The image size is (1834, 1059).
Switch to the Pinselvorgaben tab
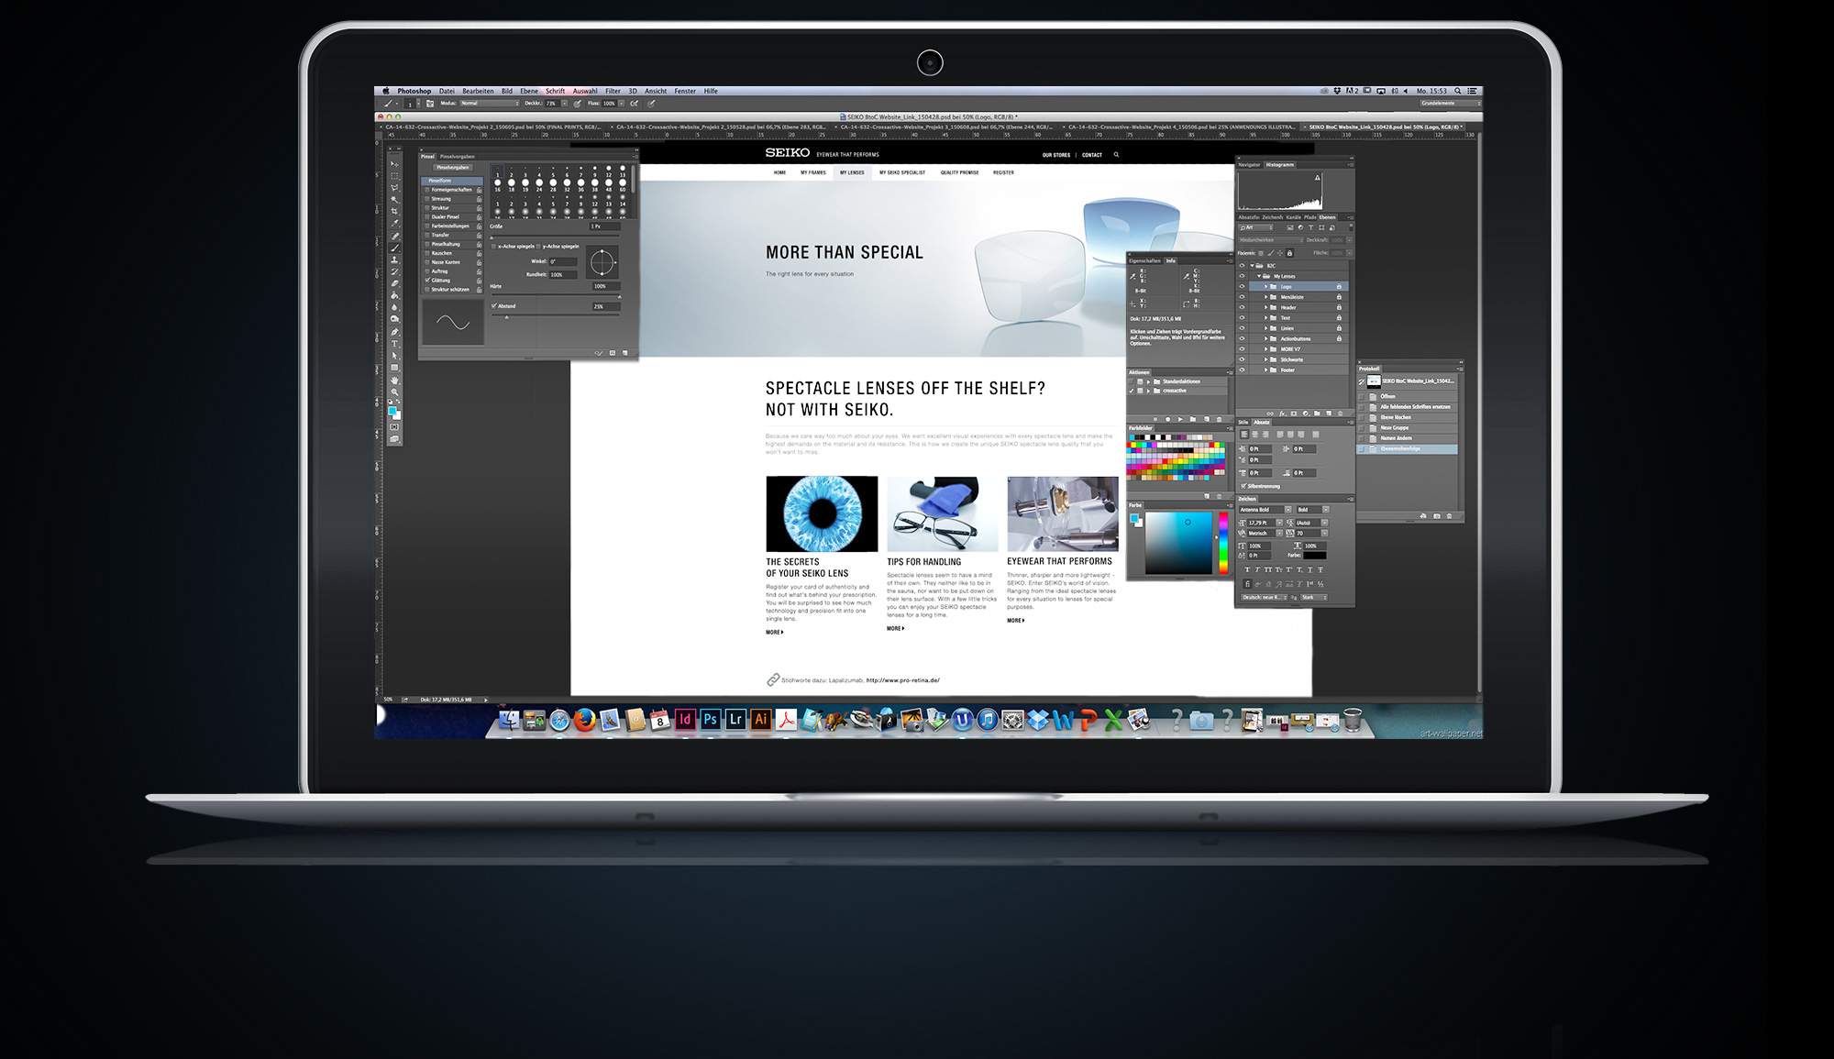click(x=457, y=157)
